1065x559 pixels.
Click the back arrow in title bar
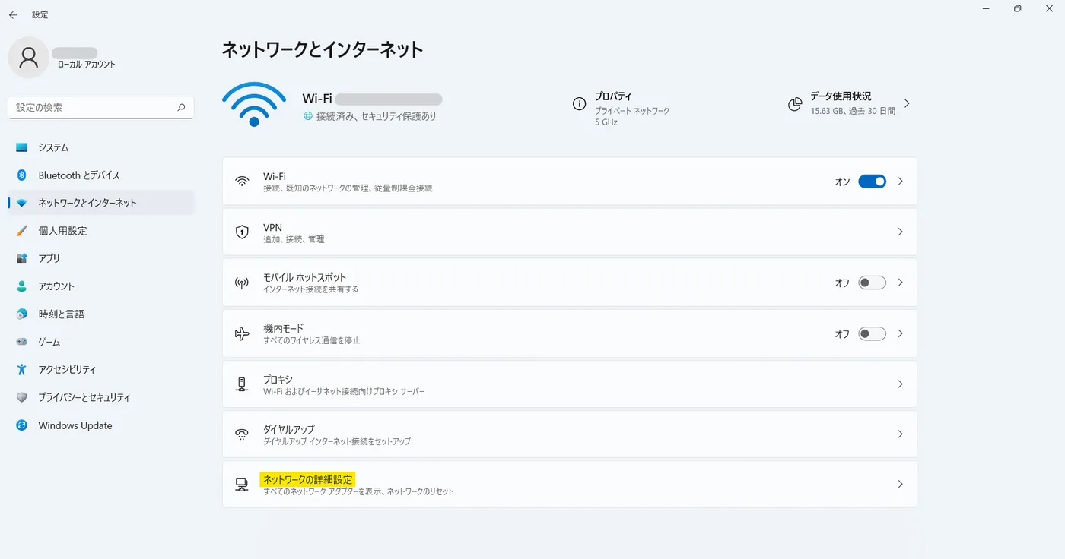pos(13,14)
